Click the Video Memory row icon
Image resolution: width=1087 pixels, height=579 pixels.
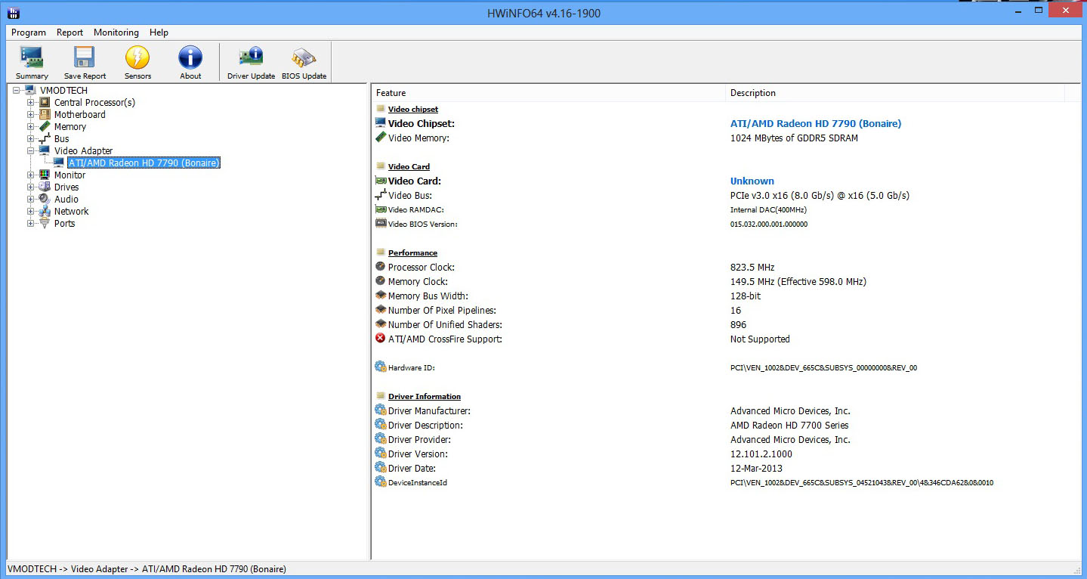(381, 138)
